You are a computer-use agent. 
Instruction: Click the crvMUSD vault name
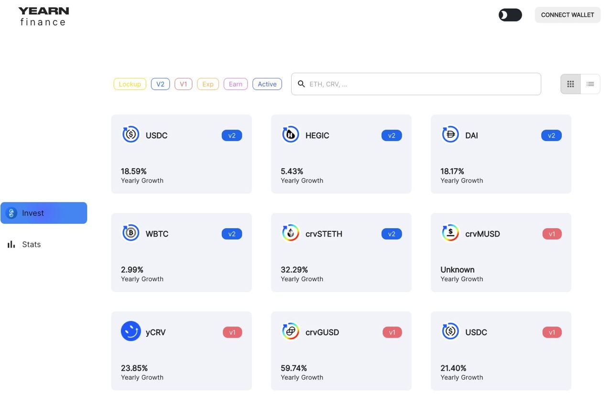(482, 234)
